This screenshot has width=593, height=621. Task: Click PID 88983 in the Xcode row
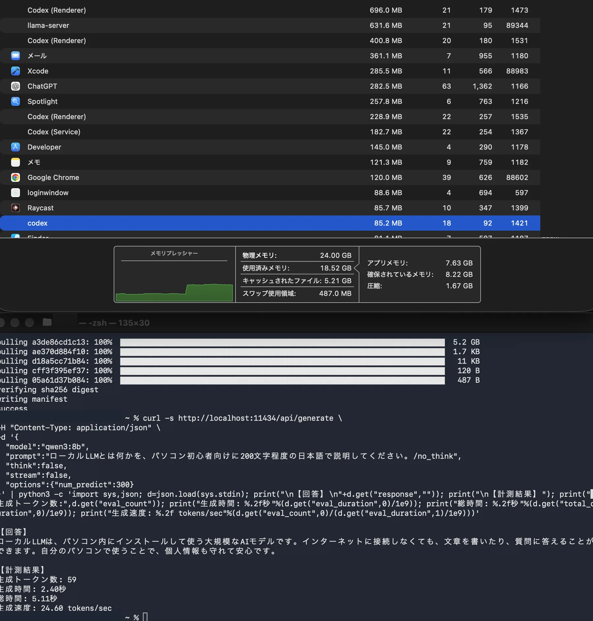point(517,71)
